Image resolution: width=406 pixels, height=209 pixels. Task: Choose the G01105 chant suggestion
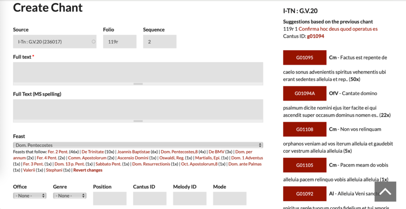(x=304, y=165)
